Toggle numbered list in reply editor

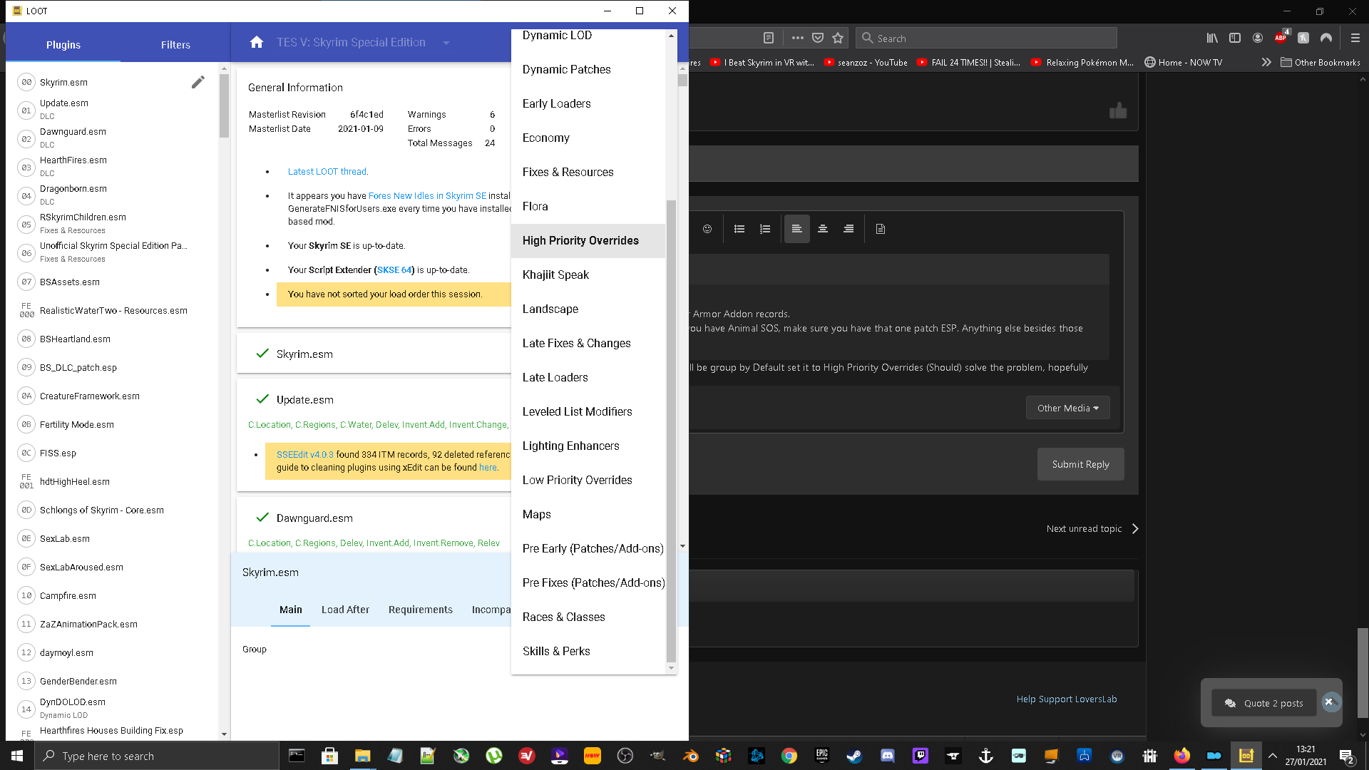pyautogui.click(x=765, y=229)
